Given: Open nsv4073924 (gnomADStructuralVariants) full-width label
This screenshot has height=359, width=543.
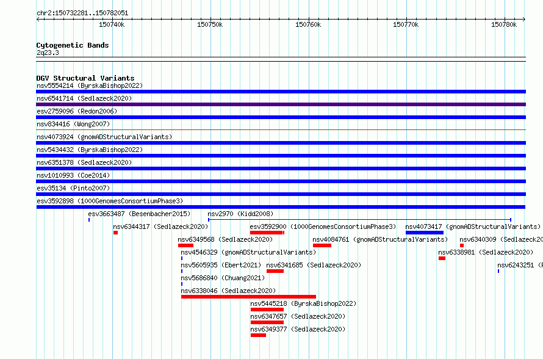Looking at the screenshot, I should point(104,137).
